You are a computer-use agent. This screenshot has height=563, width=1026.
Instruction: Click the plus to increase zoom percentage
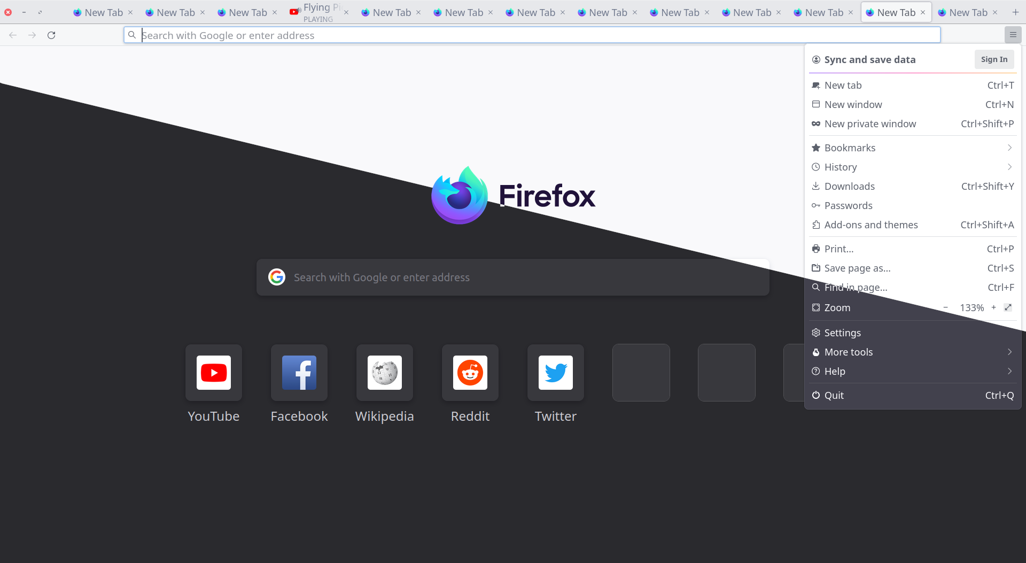(x=994, y=307)
